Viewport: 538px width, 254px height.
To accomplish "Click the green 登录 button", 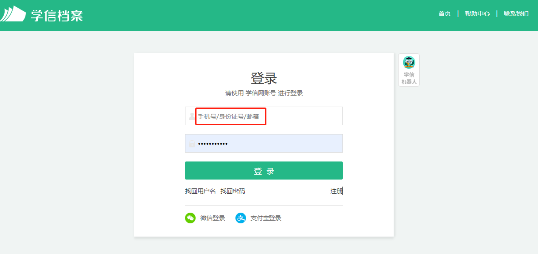I will (264, 170).
